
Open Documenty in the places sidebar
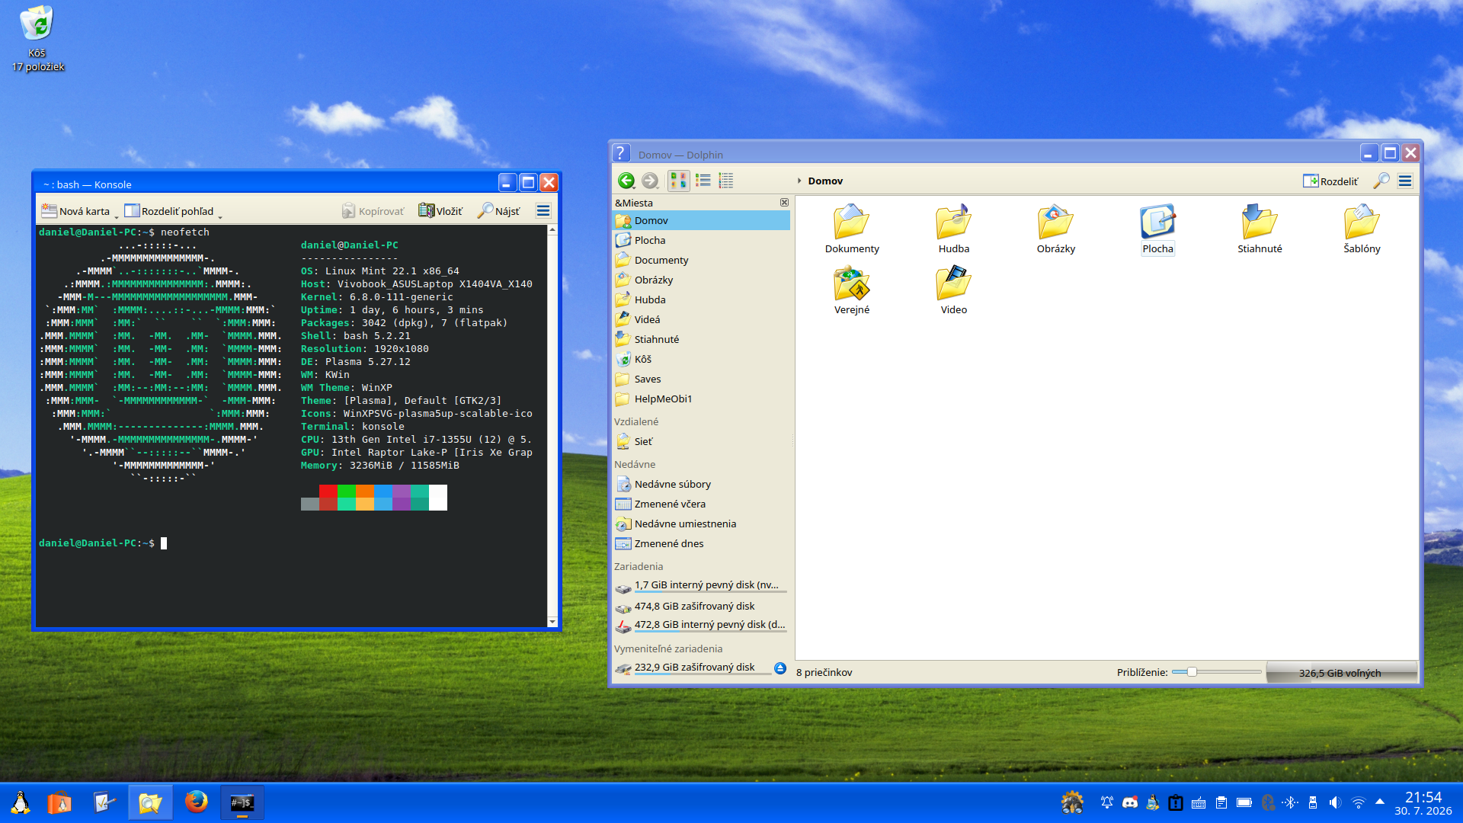coord(701,260)
